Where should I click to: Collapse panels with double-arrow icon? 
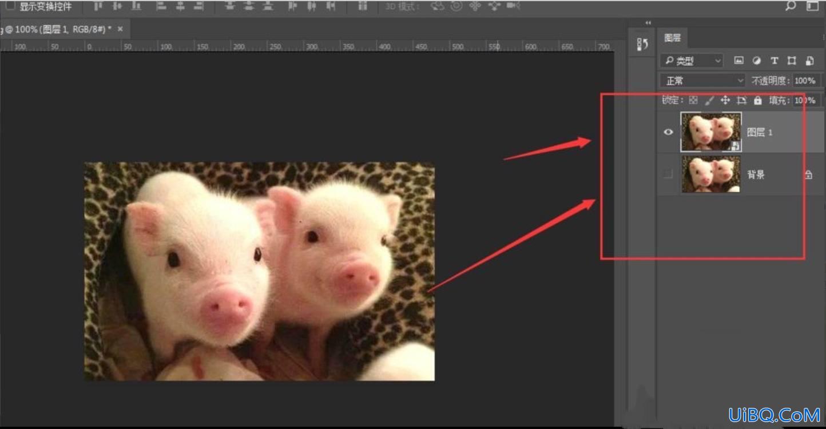648,23
